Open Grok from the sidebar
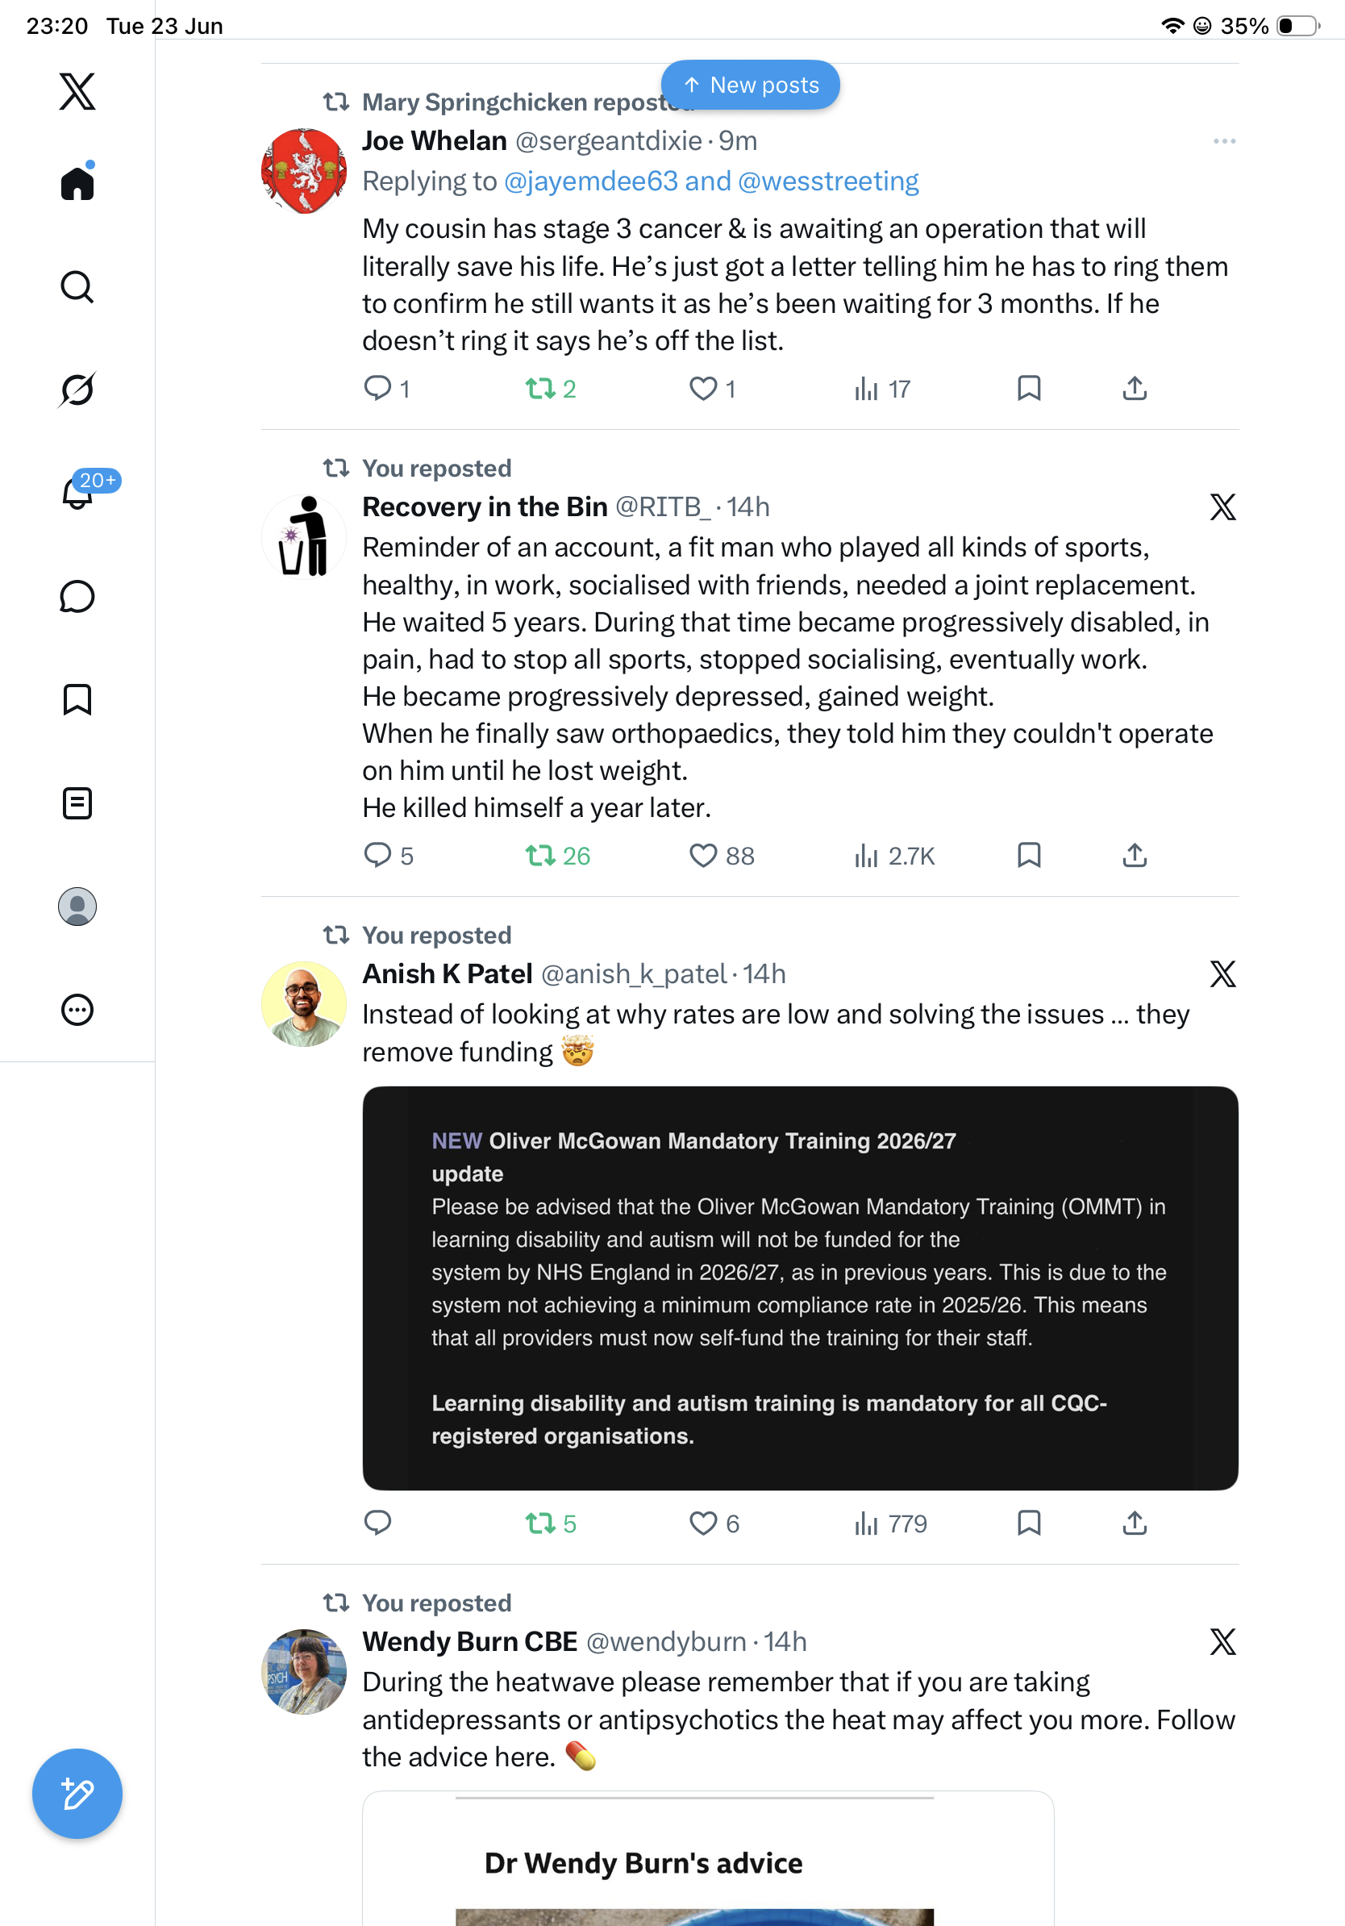This screenshot has width=1345, height=1926. 77,390
